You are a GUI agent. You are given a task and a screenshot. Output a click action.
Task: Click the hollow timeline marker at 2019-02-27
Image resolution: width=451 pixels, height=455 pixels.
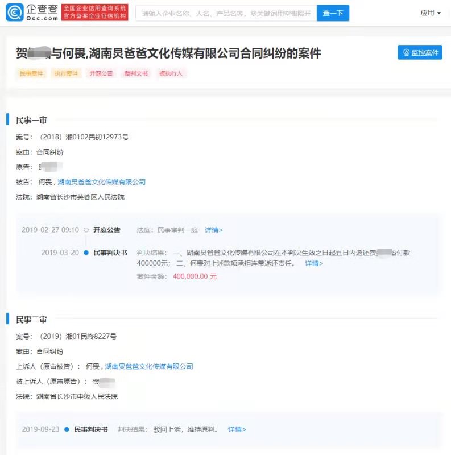pos(86,230)
